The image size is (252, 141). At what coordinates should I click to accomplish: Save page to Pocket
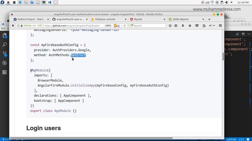point(197,25)
